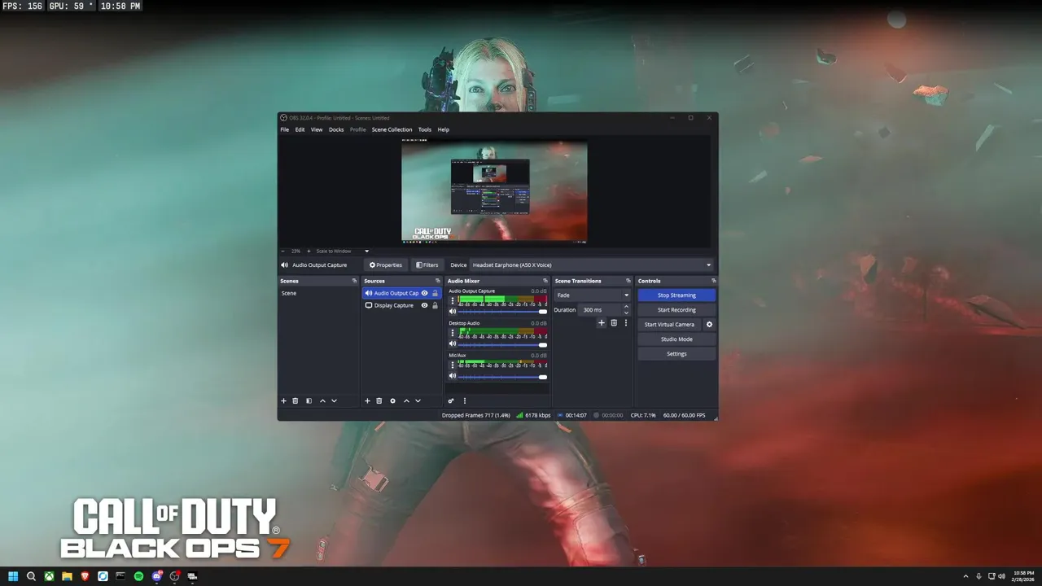Mute Mic/Aux speaker icon

pos(453,376)
